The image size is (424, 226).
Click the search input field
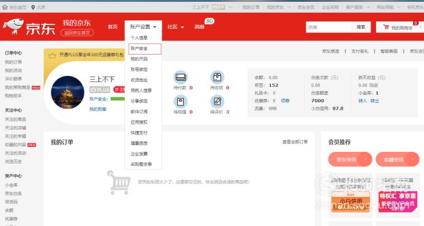pos(328,27)
